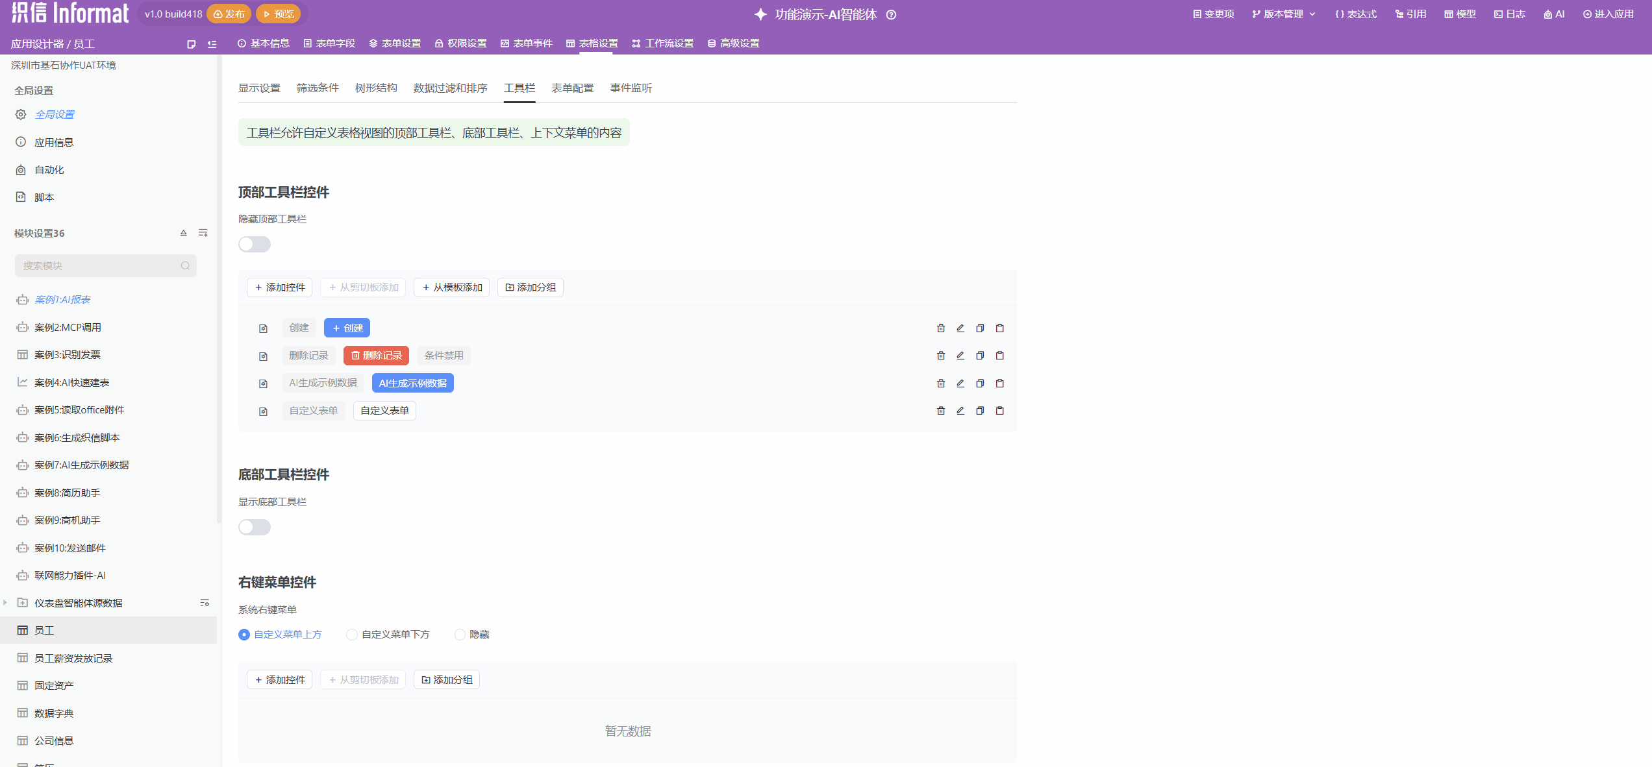Open the 全局设置 gear item
Viewport: 1652px width, 767px height.
pyautogui.click(x=55, y=115)
